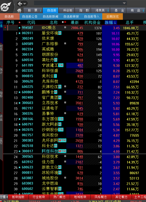Open 风格概念 at the bottom
146x202 pixels.
coord(101,197)
